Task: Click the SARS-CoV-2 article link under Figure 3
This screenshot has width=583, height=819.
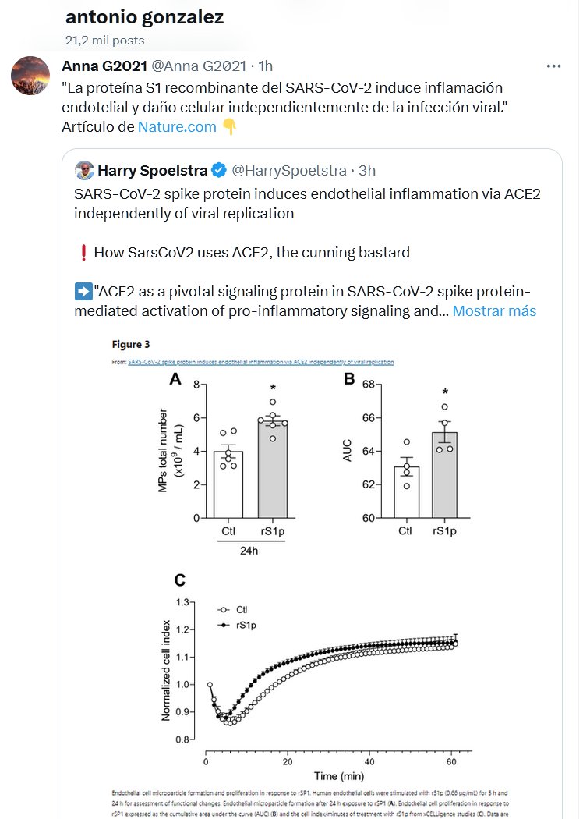Action: (x=260, y=362)
